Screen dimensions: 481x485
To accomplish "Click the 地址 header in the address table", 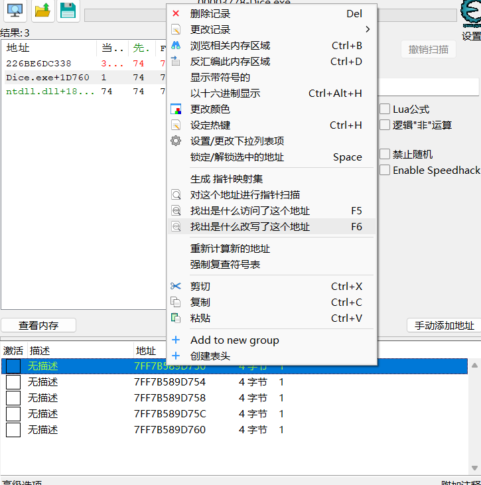I will point(146,350).
